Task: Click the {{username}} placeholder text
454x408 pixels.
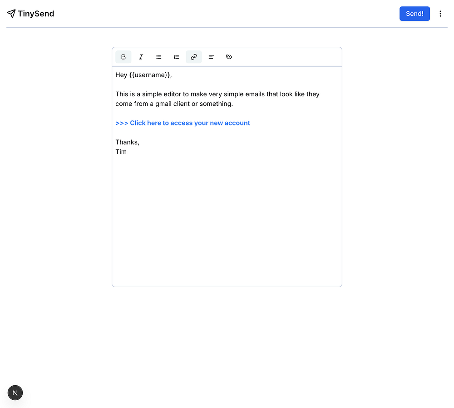Action: (x=149, y=75)
